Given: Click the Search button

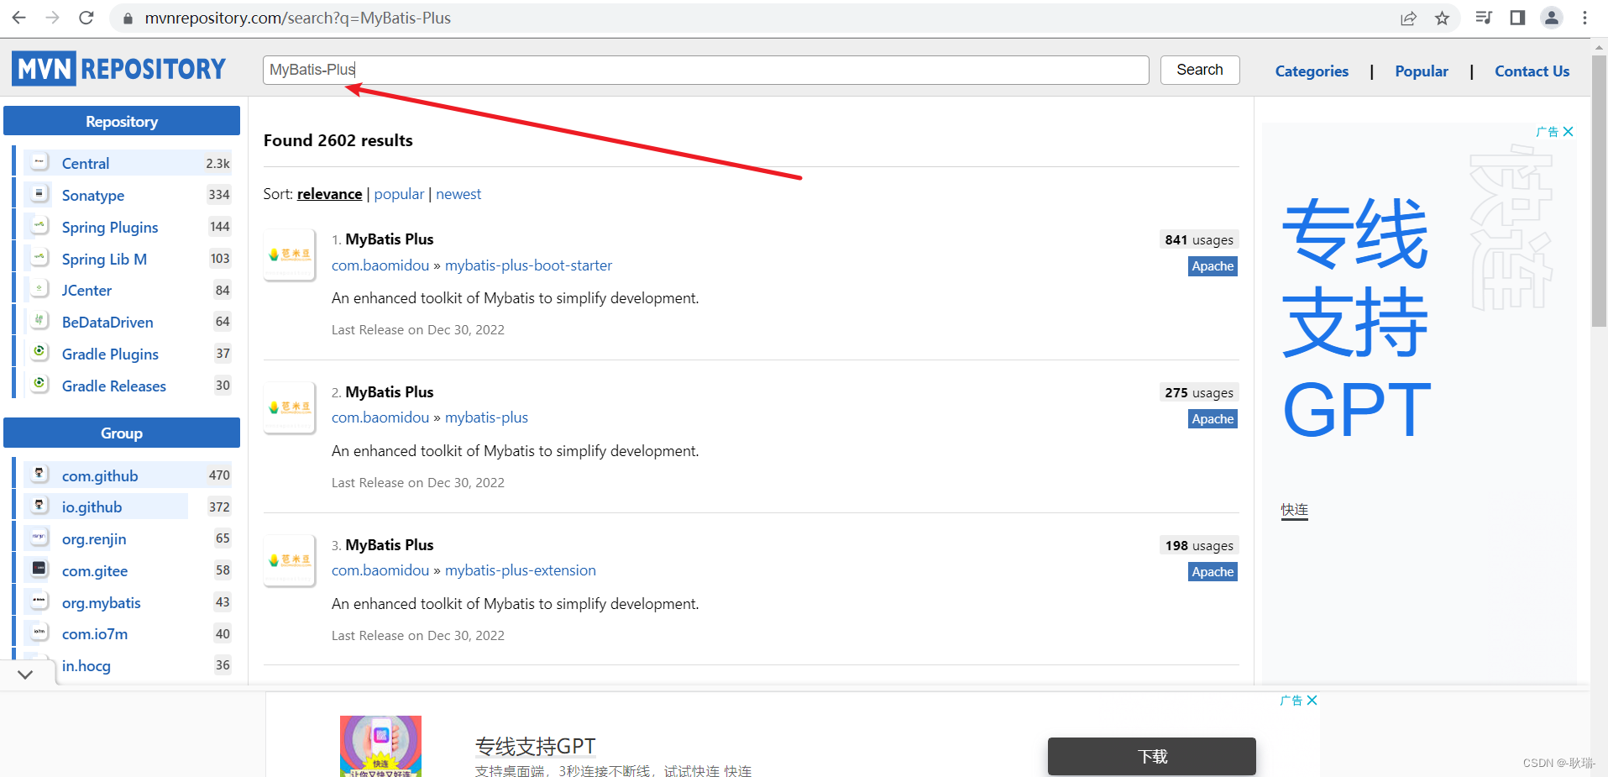Looking at the screenshot, I should 1200,70.
